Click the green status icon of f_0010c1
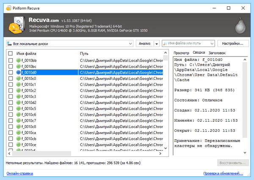 [x=19, y=85]
